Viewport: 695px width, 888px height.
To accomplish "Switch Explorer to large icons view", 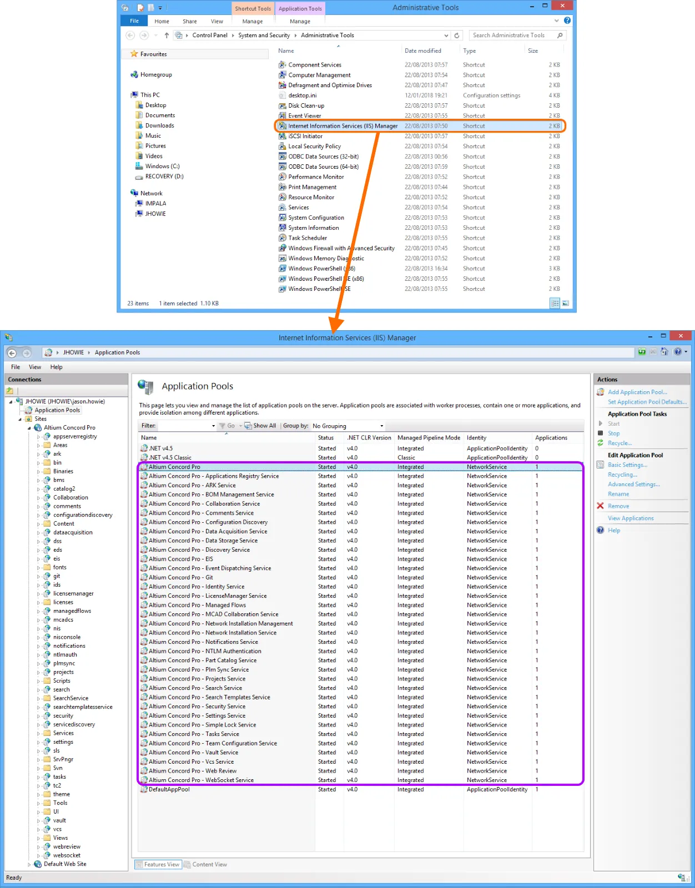I will pyautogui.click(x=565, y=303).
